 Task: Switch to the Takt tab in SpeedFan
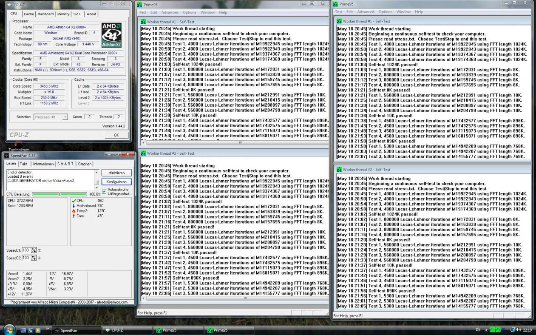(24, 164)
